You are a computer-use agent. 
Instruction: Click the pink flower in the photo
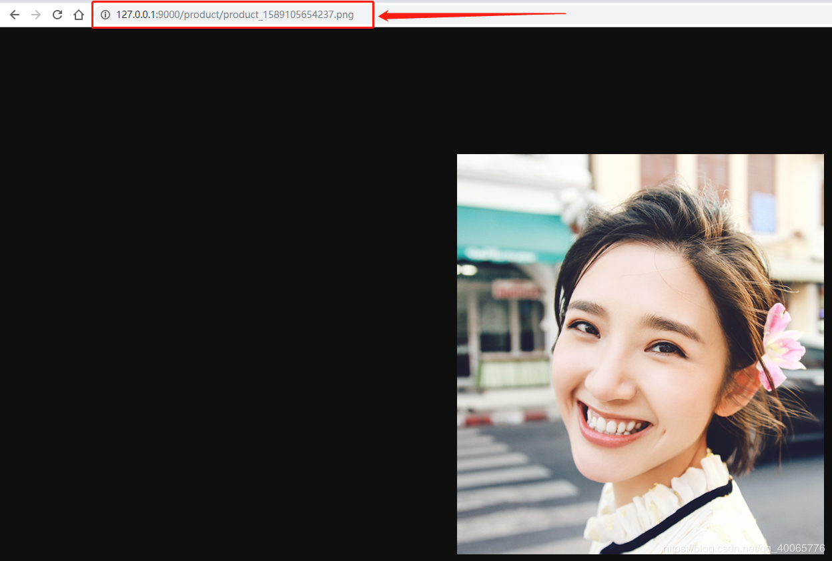point(781,347)
